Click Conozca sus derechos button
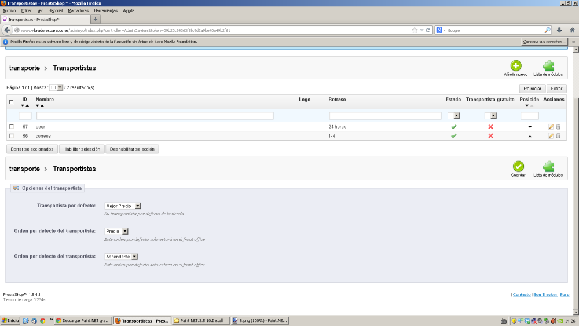Viewport: 579px width, 326px height. [544, 42]
